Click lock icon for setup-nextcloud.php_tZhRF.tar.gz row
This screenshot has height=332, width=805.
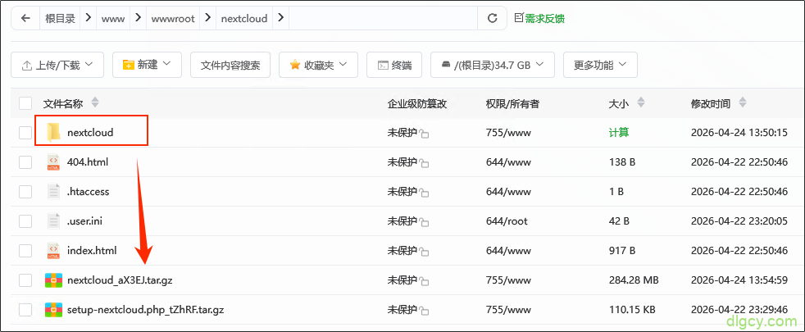coord(424,311)
